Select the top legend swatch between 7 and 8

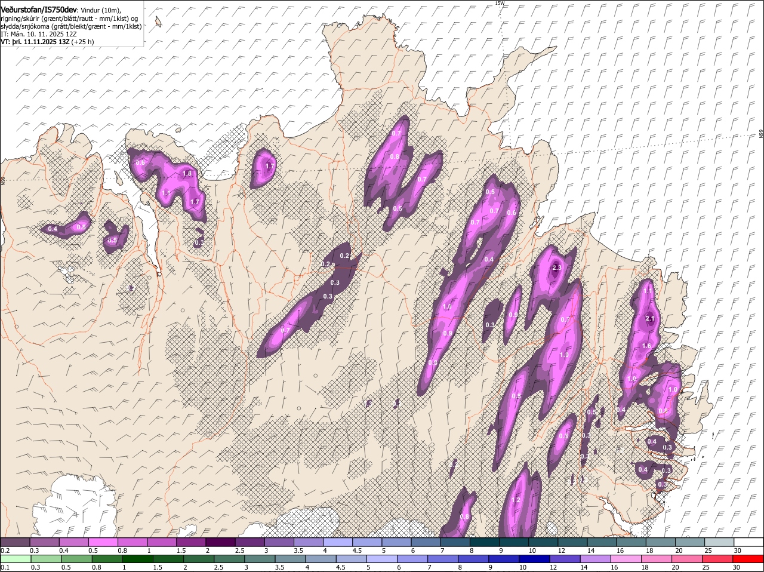(x=455, y=542)
